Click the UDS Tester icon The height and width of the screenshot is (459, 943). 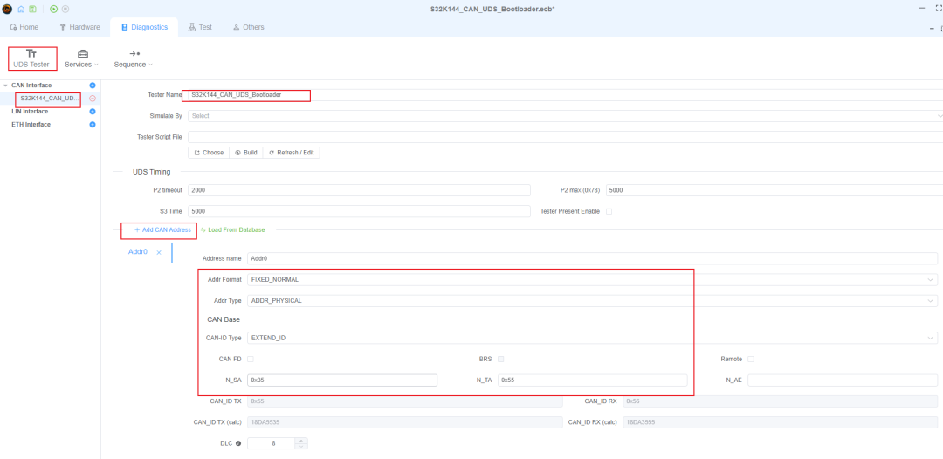click(31, 53)
